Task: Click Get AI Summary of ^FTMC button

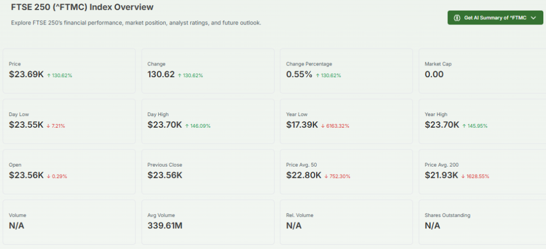Action: [x=495, y=18]
